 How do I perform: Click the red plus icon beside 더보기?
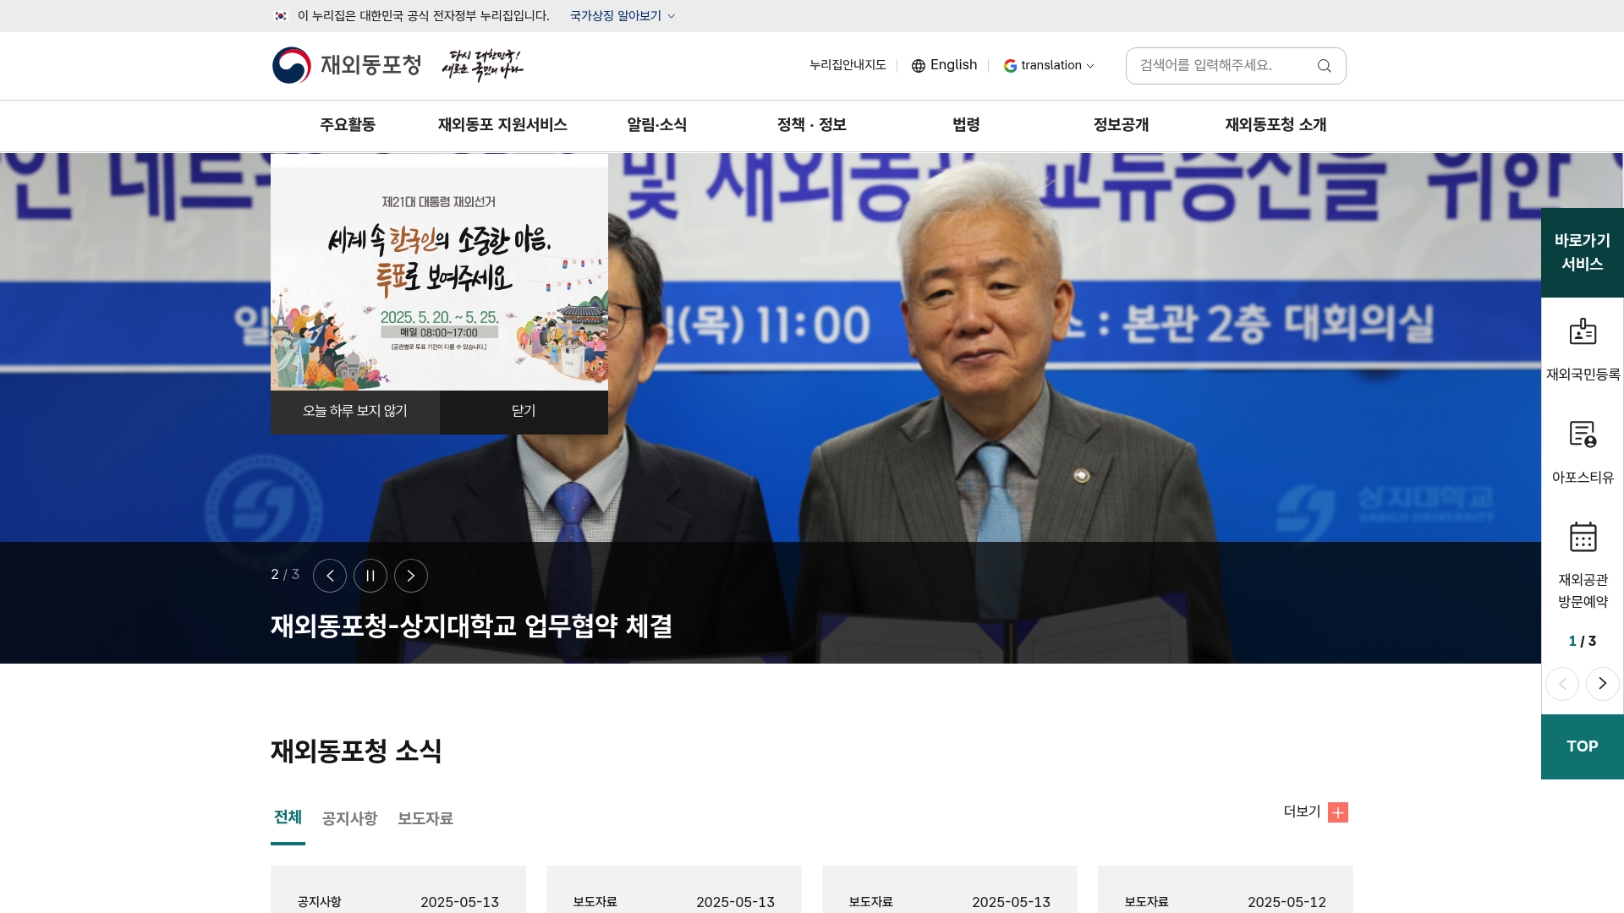click(x=1338, y=812)
